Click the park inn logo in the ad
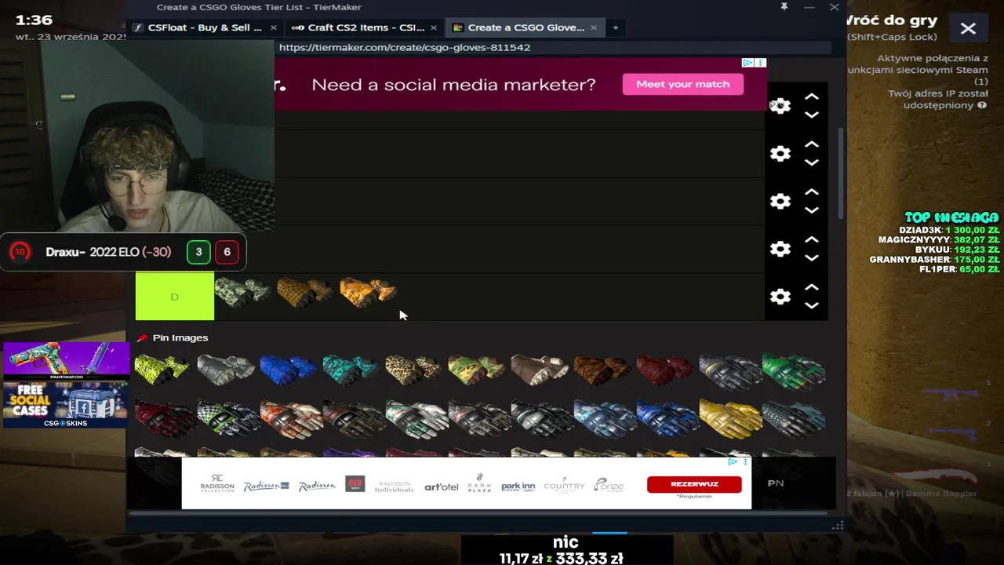Viewport: 1004px width, 565px height. tap(518, 487)
